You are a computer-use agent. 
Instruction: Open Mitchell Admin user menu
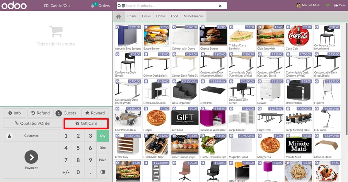coord(308,5)
